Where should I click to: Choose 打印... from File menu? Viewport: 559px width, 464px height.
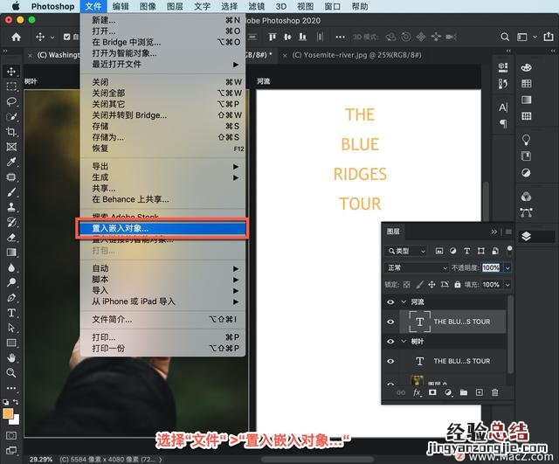coord(163,337)
